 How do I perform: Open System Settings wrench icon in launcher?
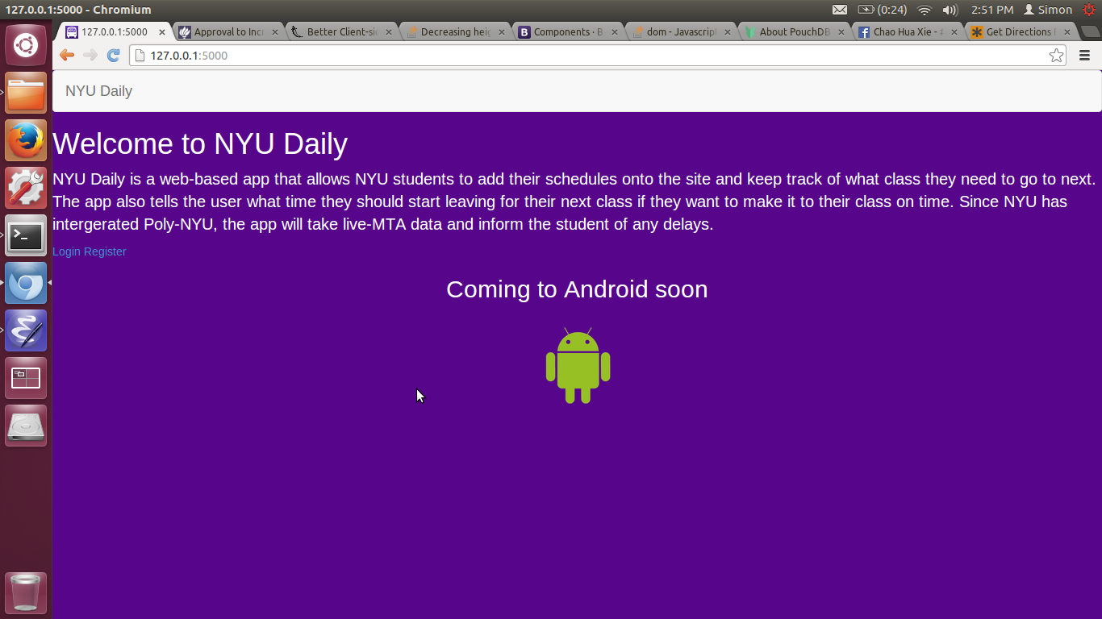[x=26, y=189]
